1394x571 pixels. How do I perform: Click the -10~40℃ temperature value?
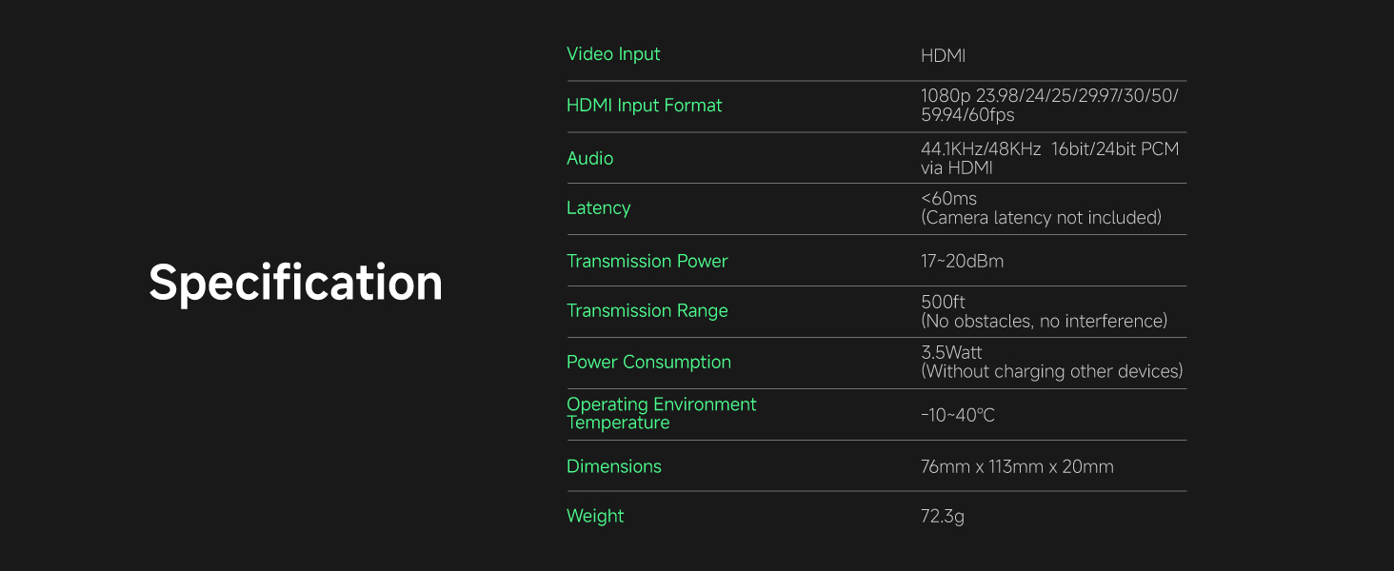[x=957, y=415]
